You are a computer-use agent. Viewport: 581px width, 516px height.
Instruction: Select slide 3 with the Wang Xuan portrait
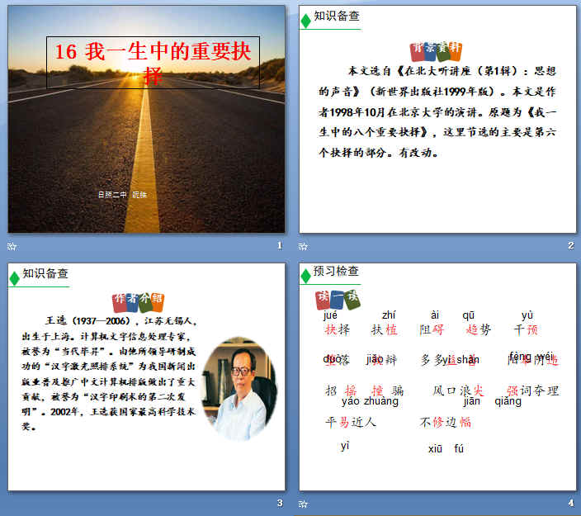pos(146,376)
